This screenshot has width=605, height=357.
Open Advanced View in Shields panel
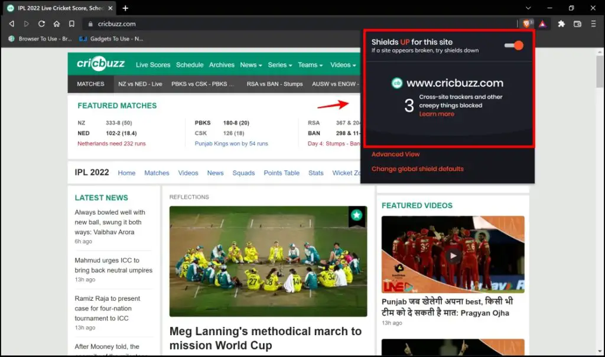coord(395,154)
